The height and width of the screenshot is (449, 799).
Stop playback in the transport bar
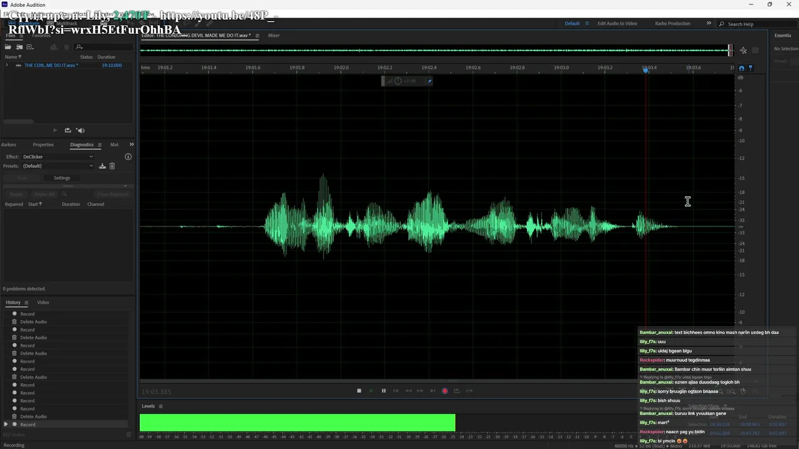click(359, 391)
